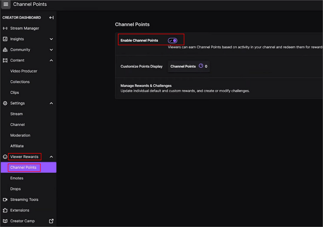Click 'Update individual default and custom rewards' text
Image resolution: width=323 pixels, height=227 pixels.
(x=185, y=91)
